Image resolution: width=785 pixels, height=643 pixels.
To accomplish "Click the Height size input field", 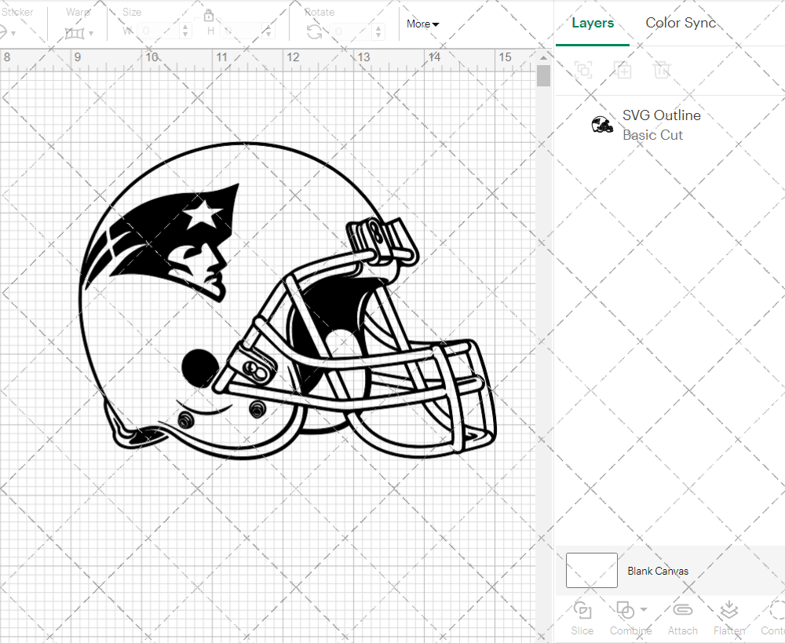I will pos(241,31).
